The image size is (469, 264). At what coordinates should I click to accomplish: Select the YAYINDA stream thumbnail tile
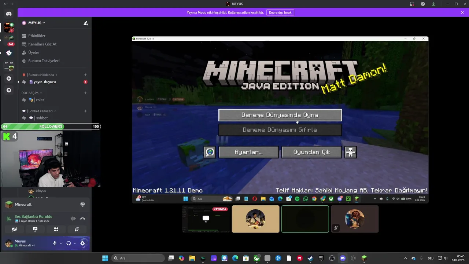[x=206, y=219]
